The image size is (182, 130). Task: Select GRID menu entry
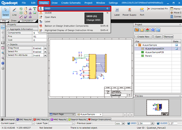pyautogui.click(x=74, y=8)
